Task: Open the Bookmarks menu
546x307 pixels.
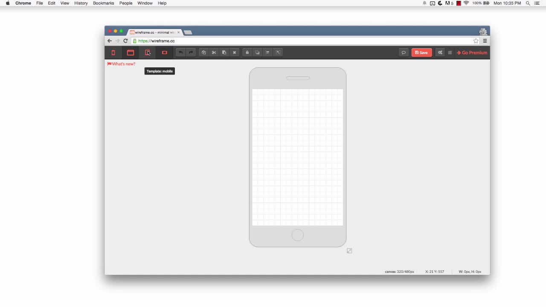Action: [104, 3]
